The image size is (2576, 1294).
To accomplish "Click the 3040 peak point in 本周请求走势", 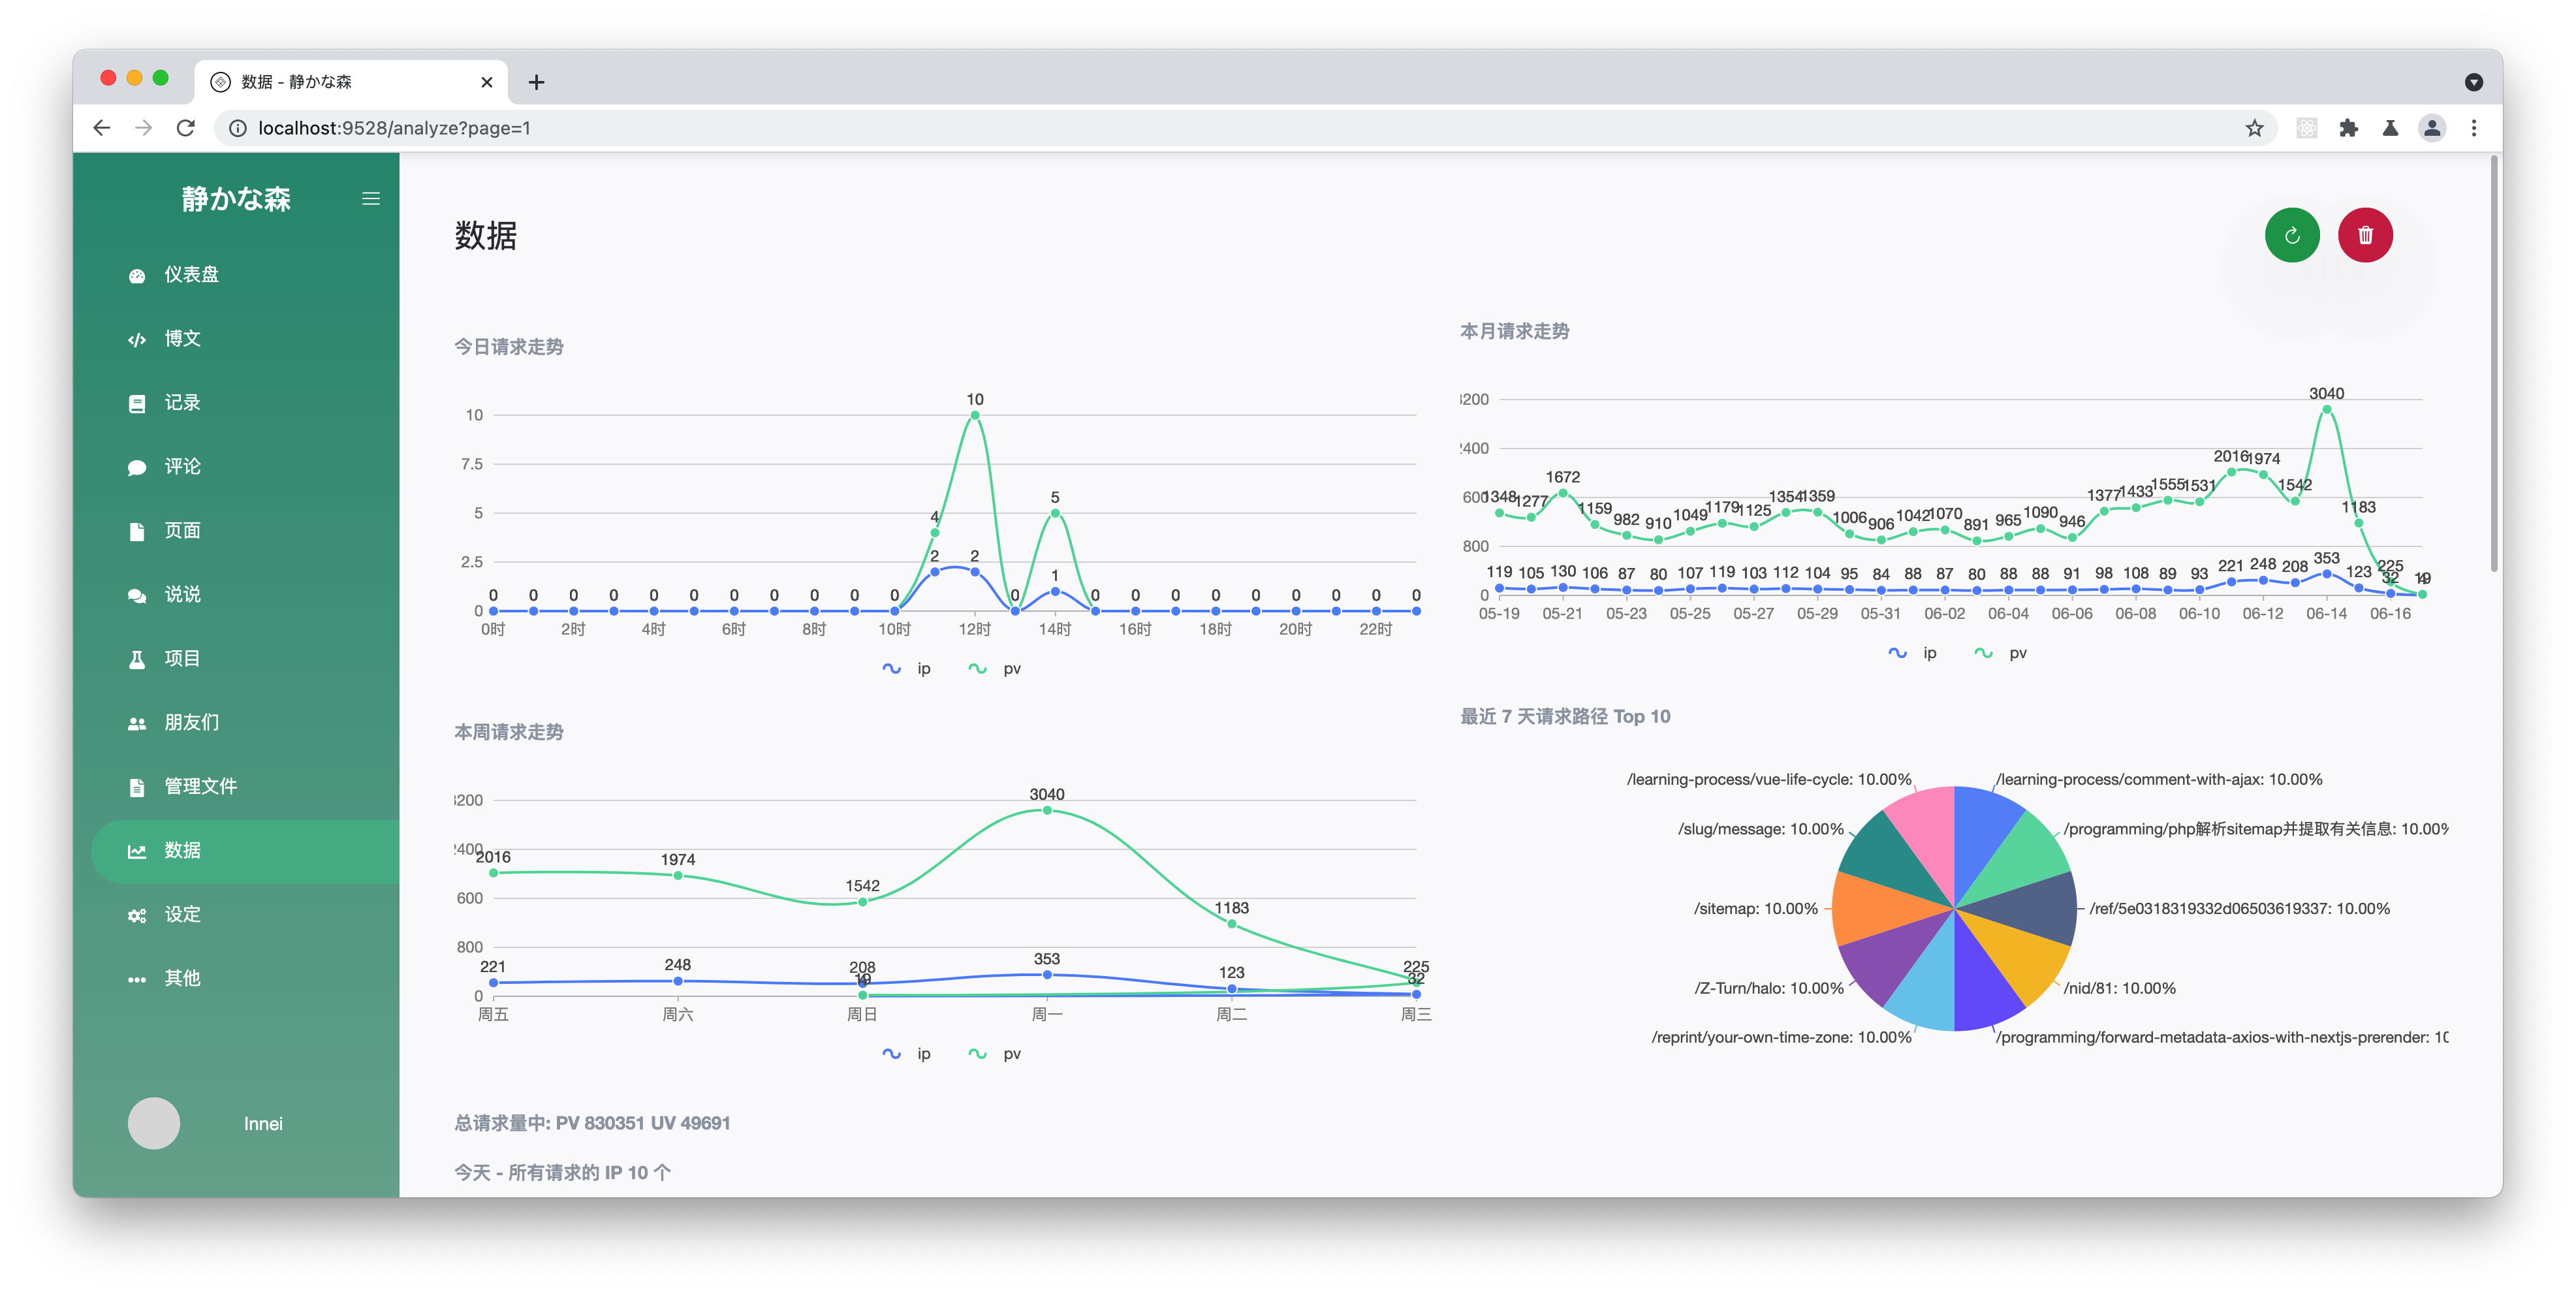I will pos(1047,810).
